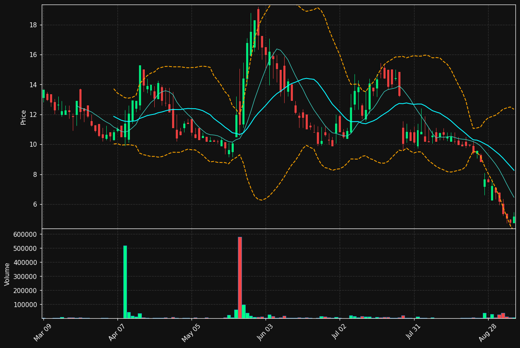Click the Price axis label

pyautogui.click(x=24, y=117)
